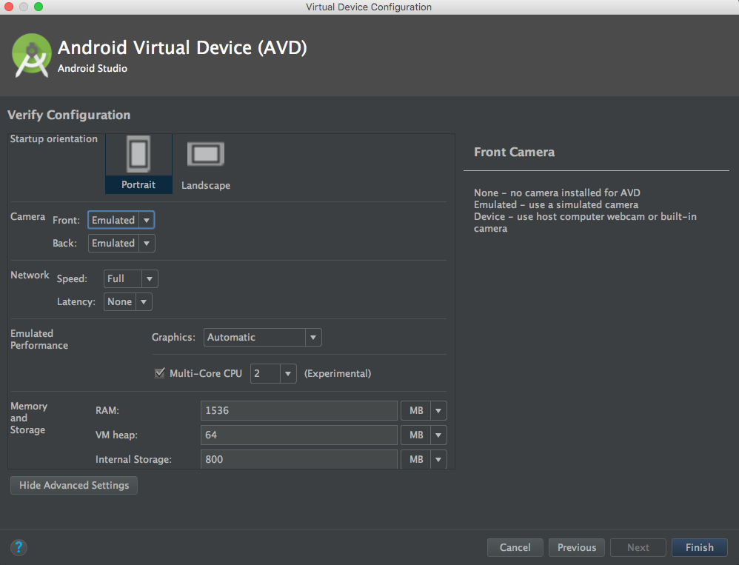Screen dimensions: 739x565
Task: Expand the Network Latency dropdown
Action: (127, 302)
